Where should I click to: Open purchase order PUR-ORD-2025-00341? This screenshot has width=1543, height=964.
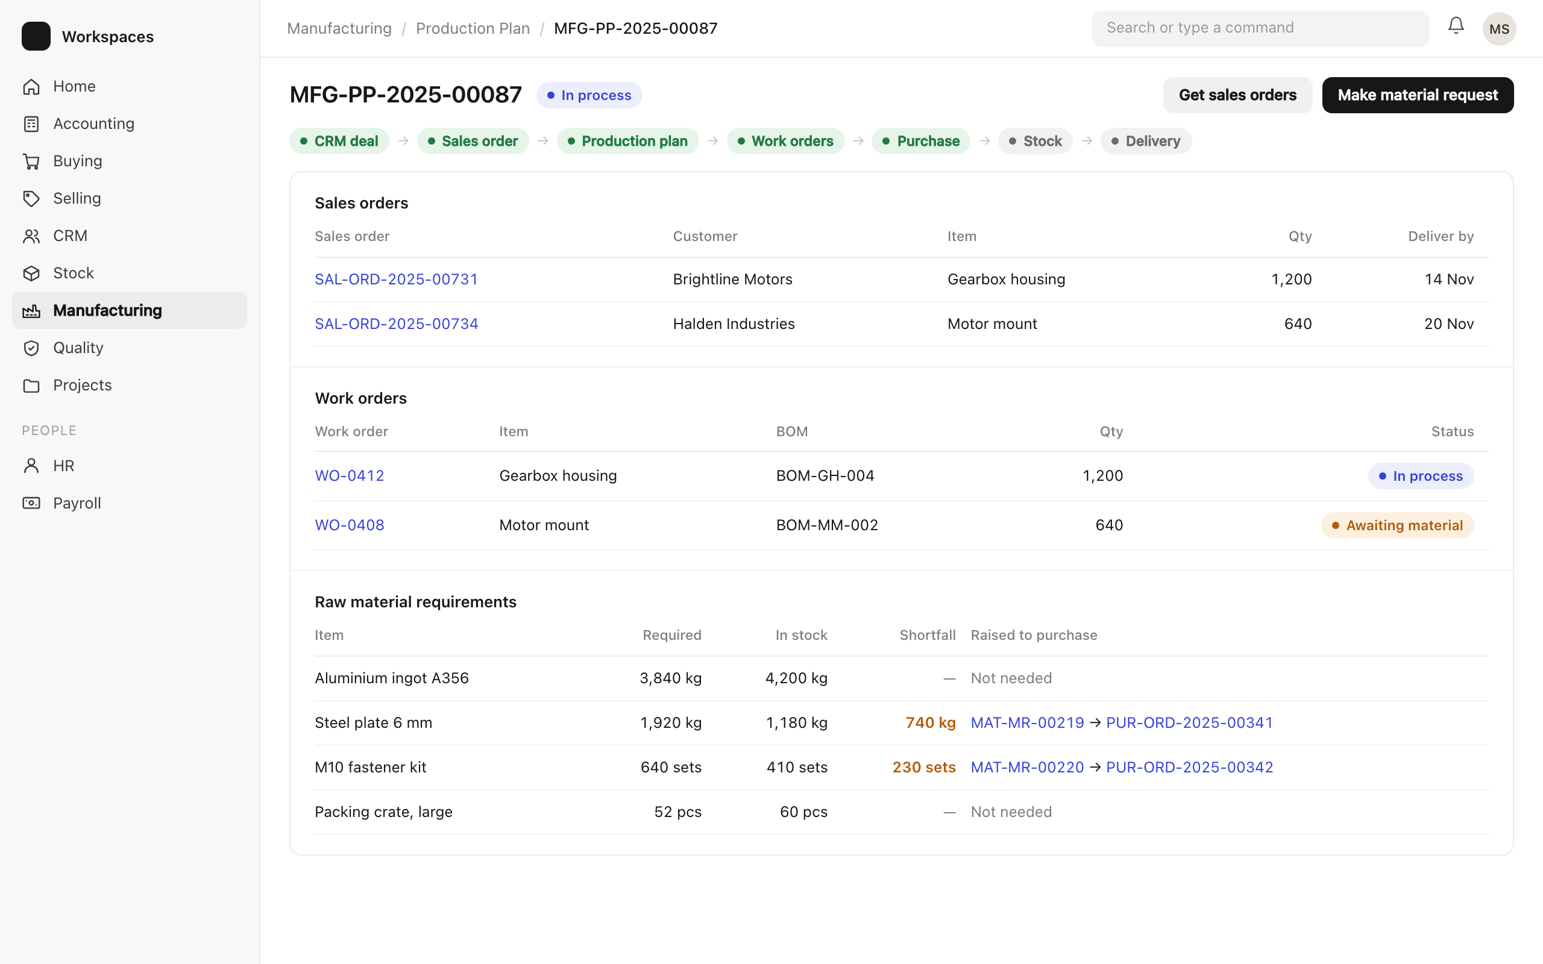pyautogui.click(x=1189, y=722)
